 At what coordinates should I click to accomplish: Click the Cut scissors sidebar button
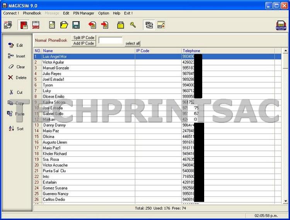[x=16, y=92]
